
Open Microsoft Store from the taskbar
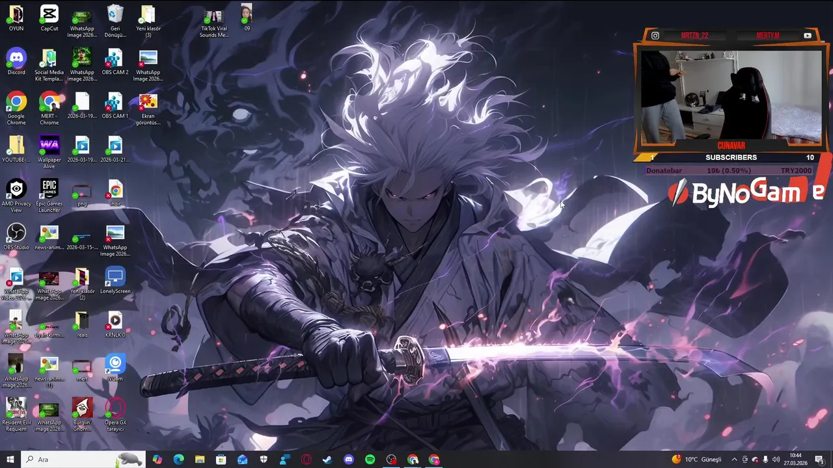coord(221,460)
